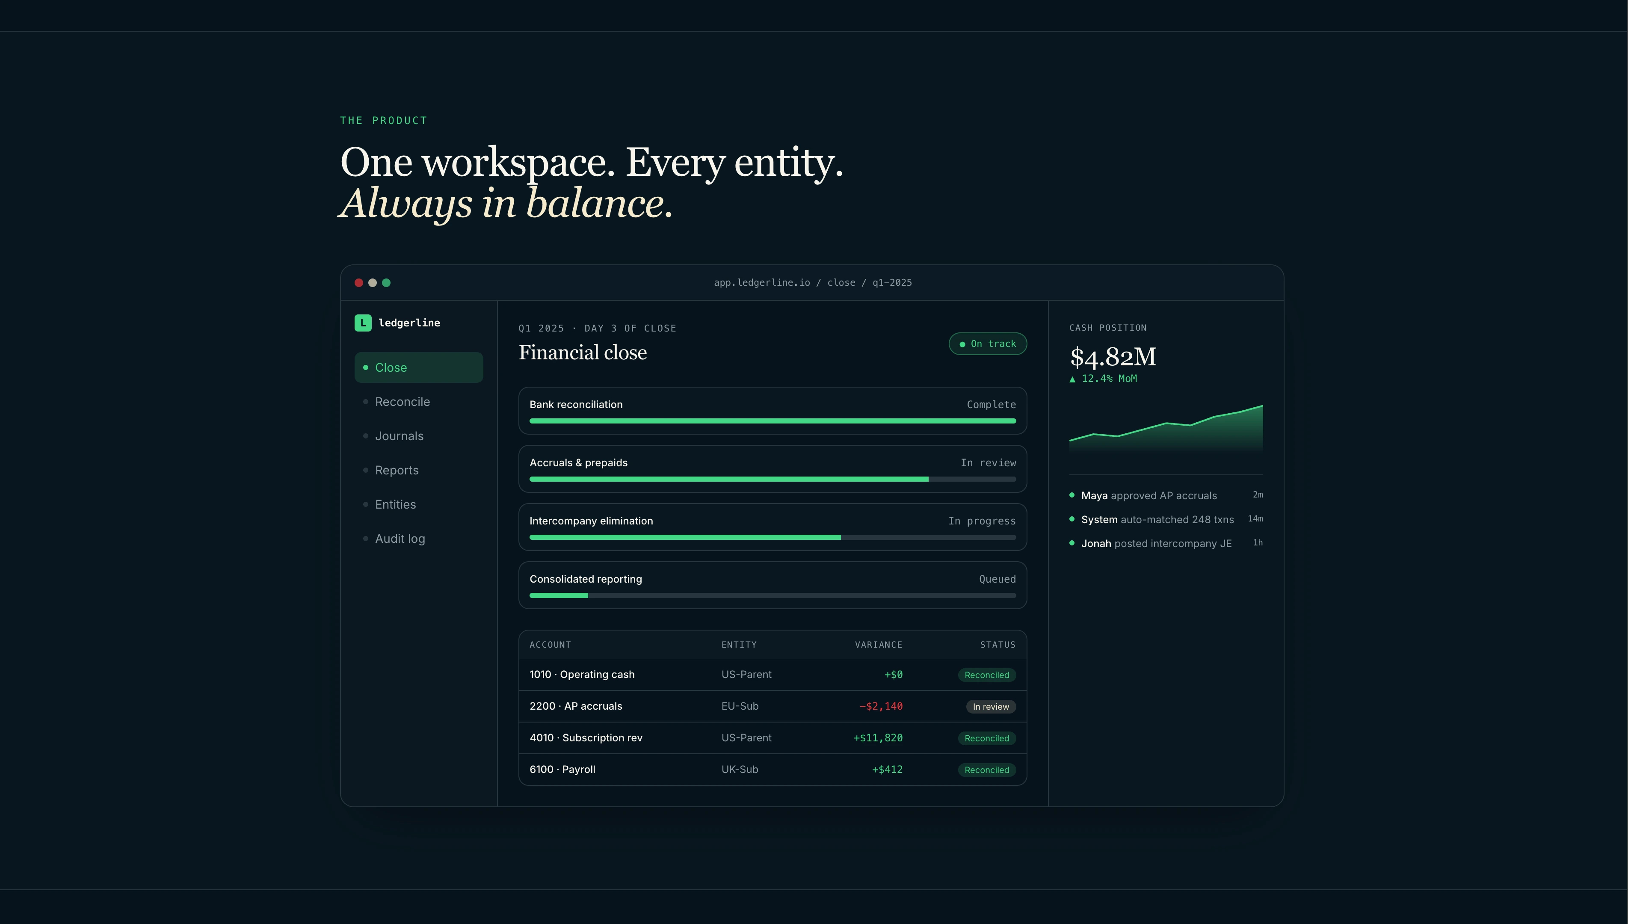Click Reconciled badge on Subscription rev row
Viewport: 1628px width, 924px height.
coord(986,739)
